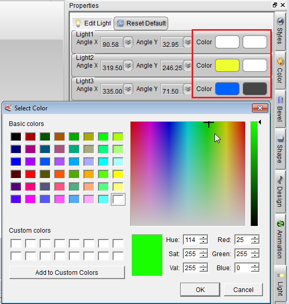Screen dimensions: 289x304
Task: Expand Light2 Angle Y dropdown arrow
Action: [x=187, y=66]
